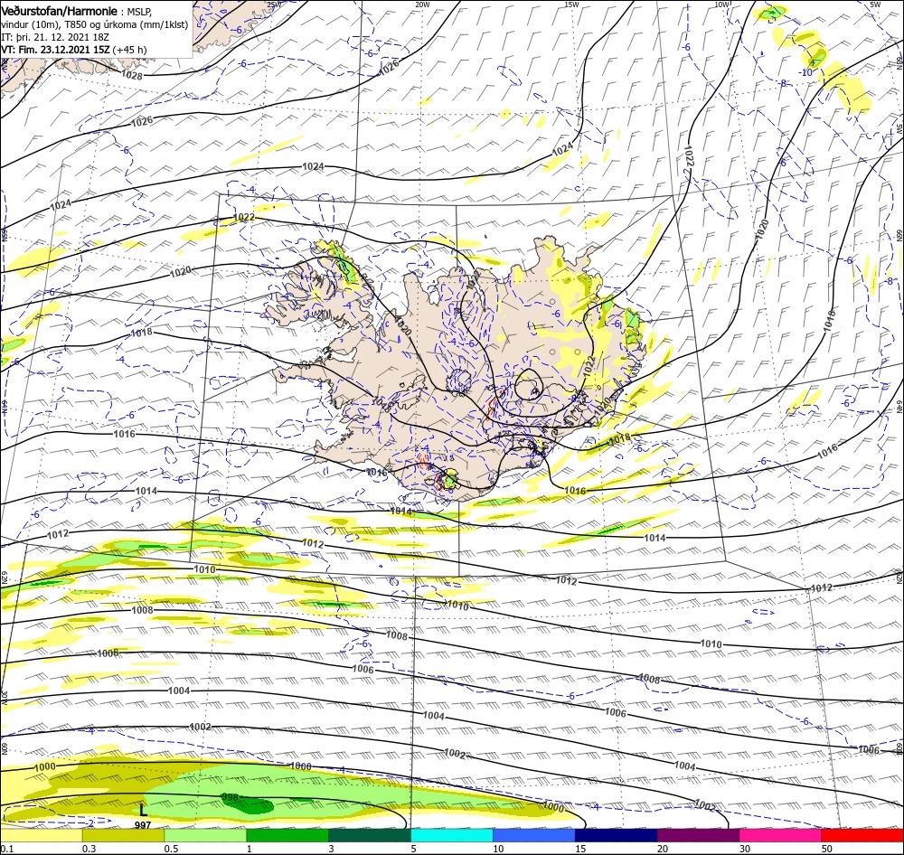
Task: Click the 'Veðurstofan/Harmonie' title text
Action: click(x=60, y=11)
